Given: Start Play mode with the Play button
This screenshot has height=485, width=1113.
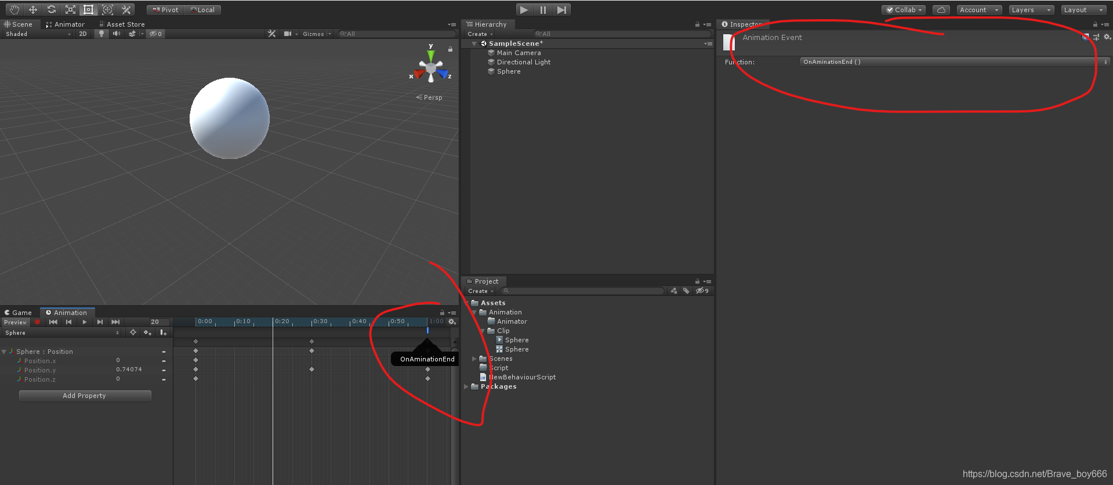Looking at the screenshot, I should point(524,10).
